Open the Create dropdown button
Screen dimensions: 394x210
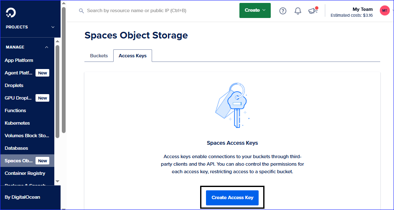click(x=255, y=10)
